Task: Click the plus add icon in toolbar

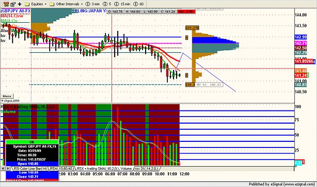Action: point(20,4)
